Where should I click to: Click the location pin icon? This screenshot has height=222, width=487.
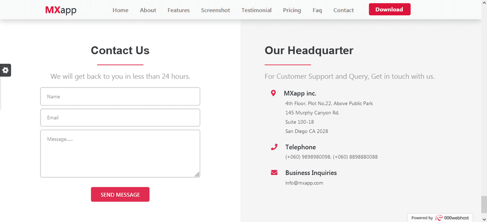click(x=273, y=93)
